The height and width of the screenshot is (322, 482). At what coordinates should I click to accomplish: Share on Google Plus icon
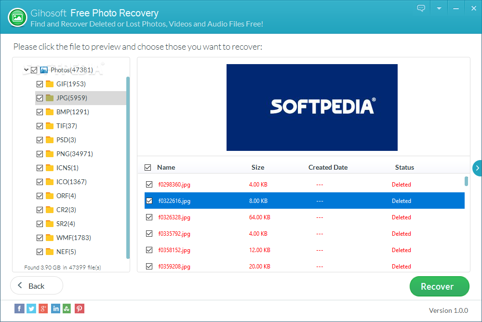[x=43, y=309]
